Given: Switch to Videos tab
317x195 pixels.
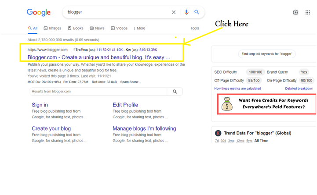Looking at the screenshot, I should coord(119,28).
